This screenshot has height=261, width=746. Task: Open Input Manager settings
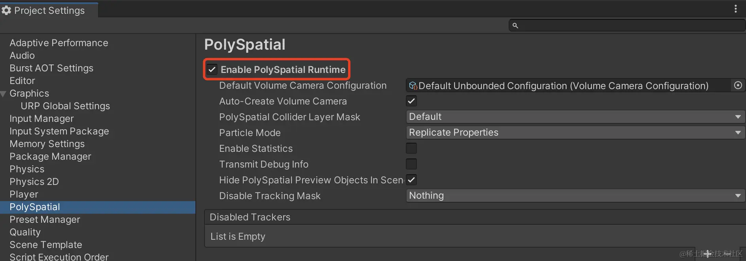tap(42, 118)
